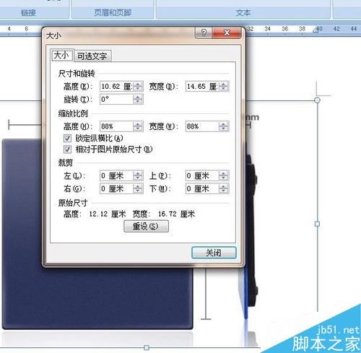Increase rotation with the up arrow
Viewport: 361px width, 353px height.
pyautogui.click(x=138, y=97)
